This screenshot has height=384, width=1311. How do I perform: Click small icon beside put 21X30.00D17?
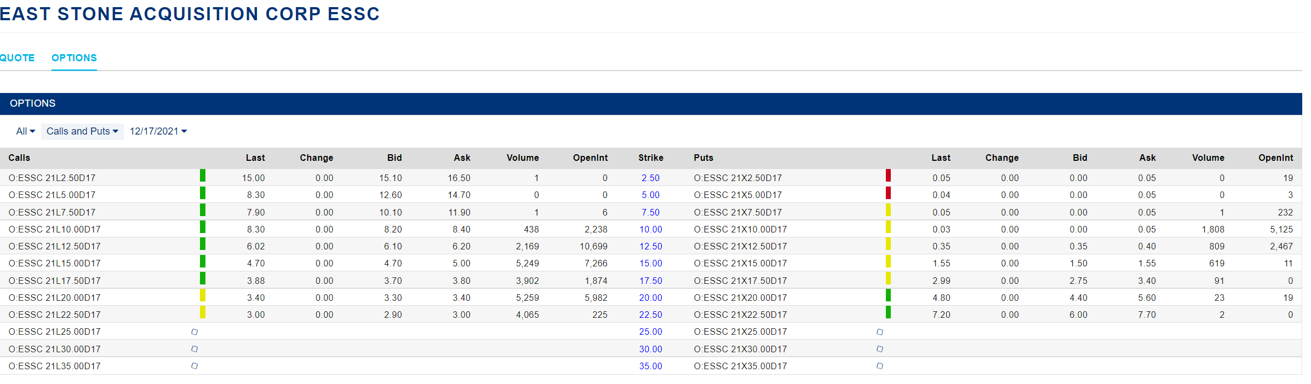pyautogui.click(x=880, y=349)
